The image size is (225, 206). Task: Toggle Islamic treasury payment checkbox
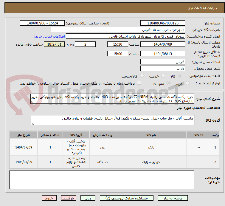coord(139,83)
